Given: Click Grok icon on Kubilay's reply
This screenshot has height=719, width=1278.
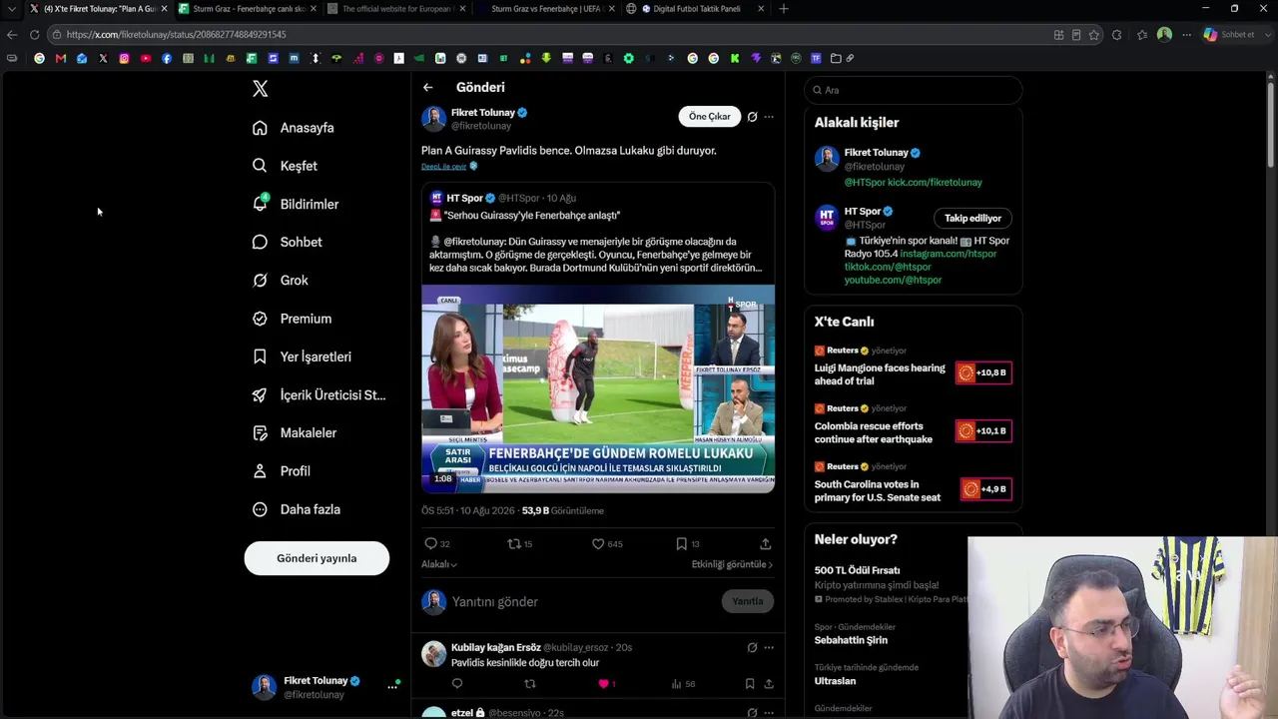Looking at the screenshot, I should [752, 648].
